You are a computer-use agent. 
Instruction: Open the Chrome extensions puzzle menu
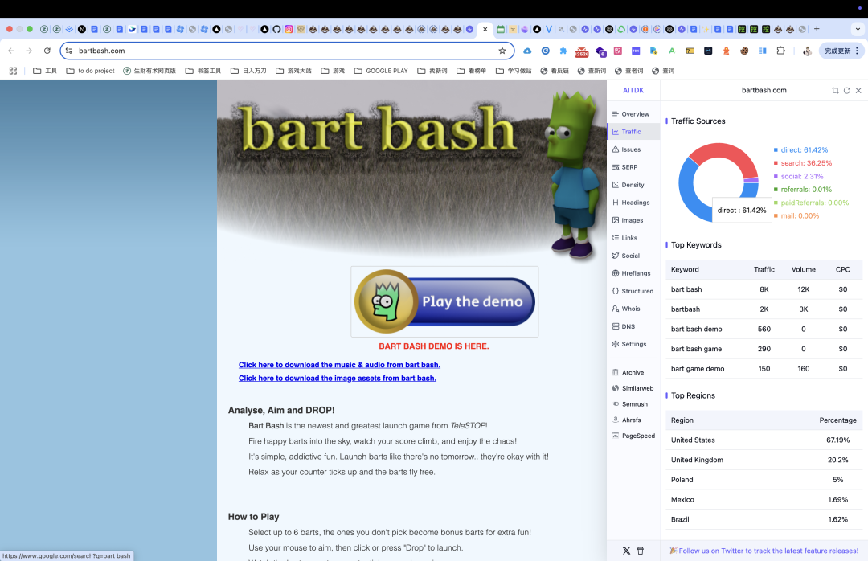[780, 51]
